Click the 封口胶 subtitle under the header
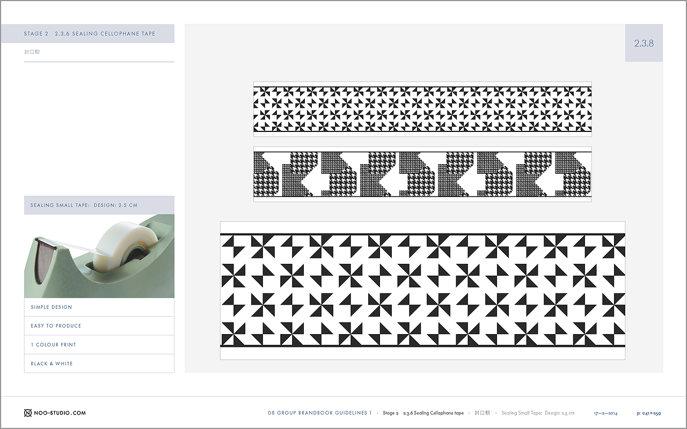This screenshot has width=687, height=429. tap(32, 52)
